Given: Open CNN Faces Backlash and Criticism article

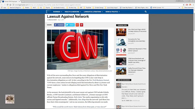Looking at the screenshot, I should [137, 60].
